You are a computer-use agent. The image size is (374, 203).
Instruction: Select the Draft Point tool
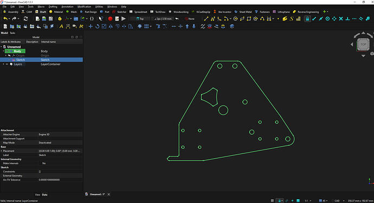278,18
